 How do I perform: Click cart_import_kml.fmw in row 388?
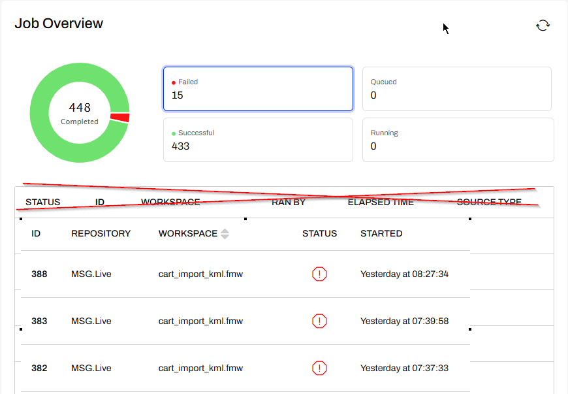pyautogui.click(x=200, y=274)
